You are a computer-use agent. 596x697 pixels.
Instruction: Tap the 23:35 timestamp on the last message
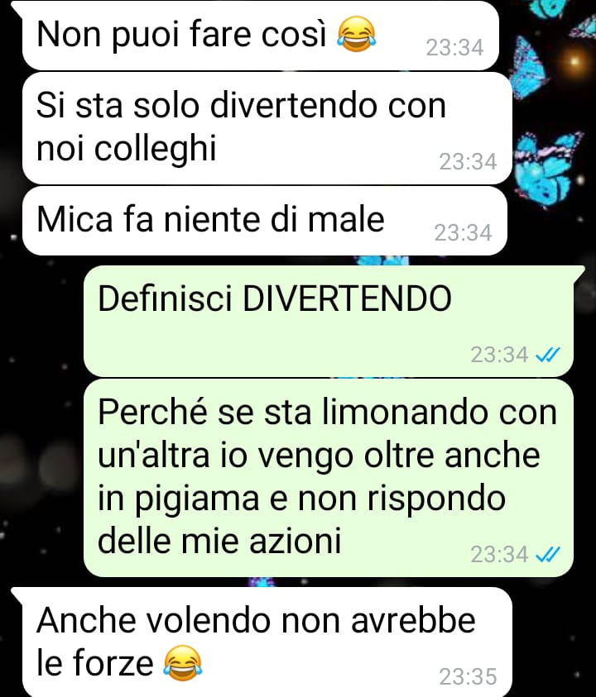(x=468, y=676)
